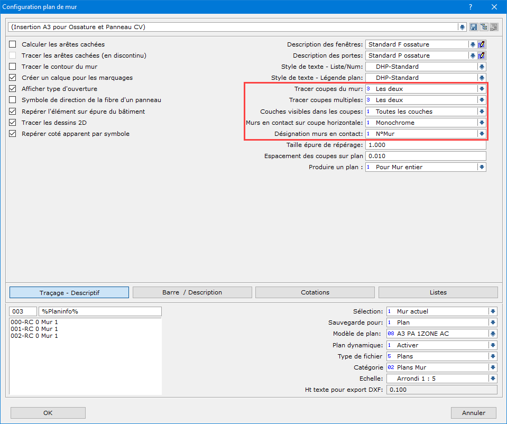Click the save configuration floppy disk icon

click(474, 27)
